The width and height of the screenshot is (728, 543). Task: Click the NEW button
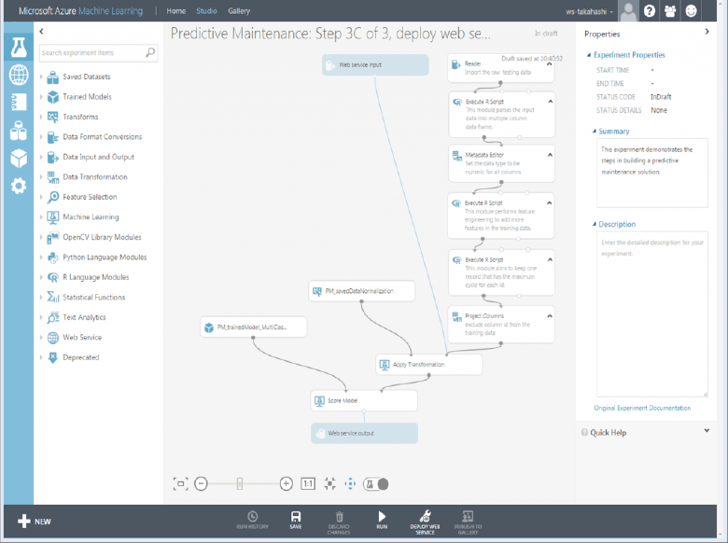coord(35,522)
